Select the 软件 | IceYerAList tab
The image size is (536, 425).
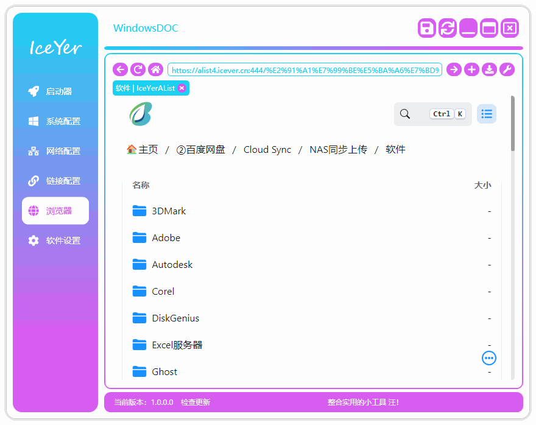(151, 88)
